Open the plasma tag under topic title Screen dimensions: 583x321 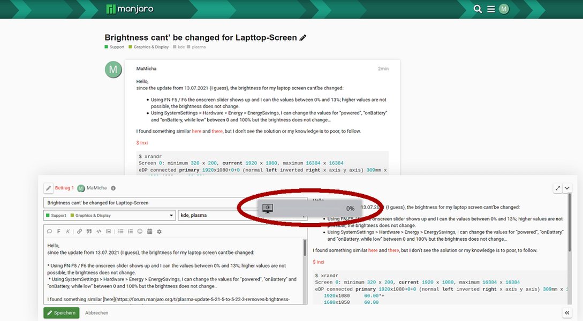(196, 47)
